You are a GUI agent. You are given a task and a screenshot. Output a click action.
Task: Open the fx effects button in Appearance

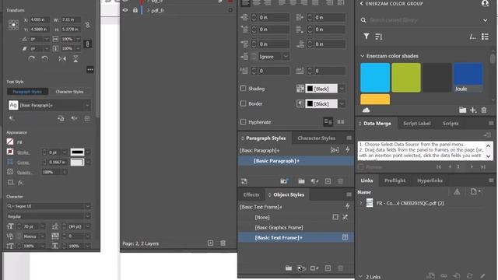point(21,183)
